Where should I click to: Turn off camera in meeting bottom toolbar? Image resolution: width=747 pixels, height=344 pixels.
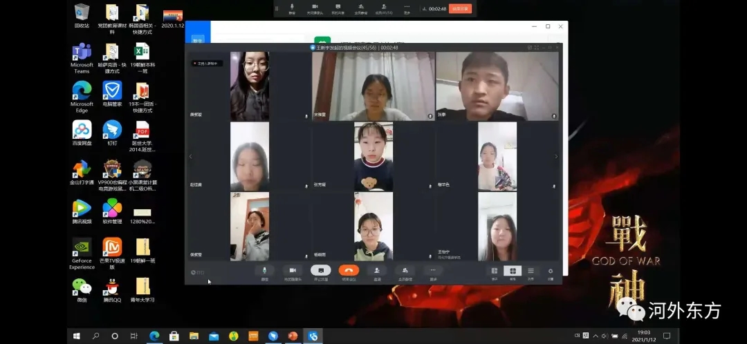(x=292, y=271)
